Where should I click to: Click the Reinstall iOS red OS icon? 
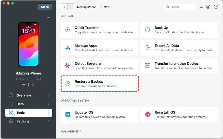(148, 114)
